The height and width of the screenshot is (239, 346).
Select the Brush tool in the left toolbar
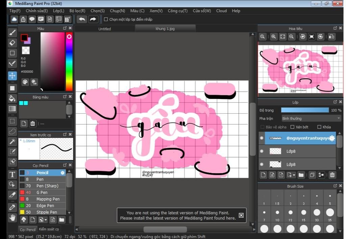(x=13, y=33)
